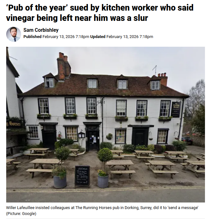Click Sam Corbishley's author avatar photo
Screen dimensions: 209x219
click(13, 34)
